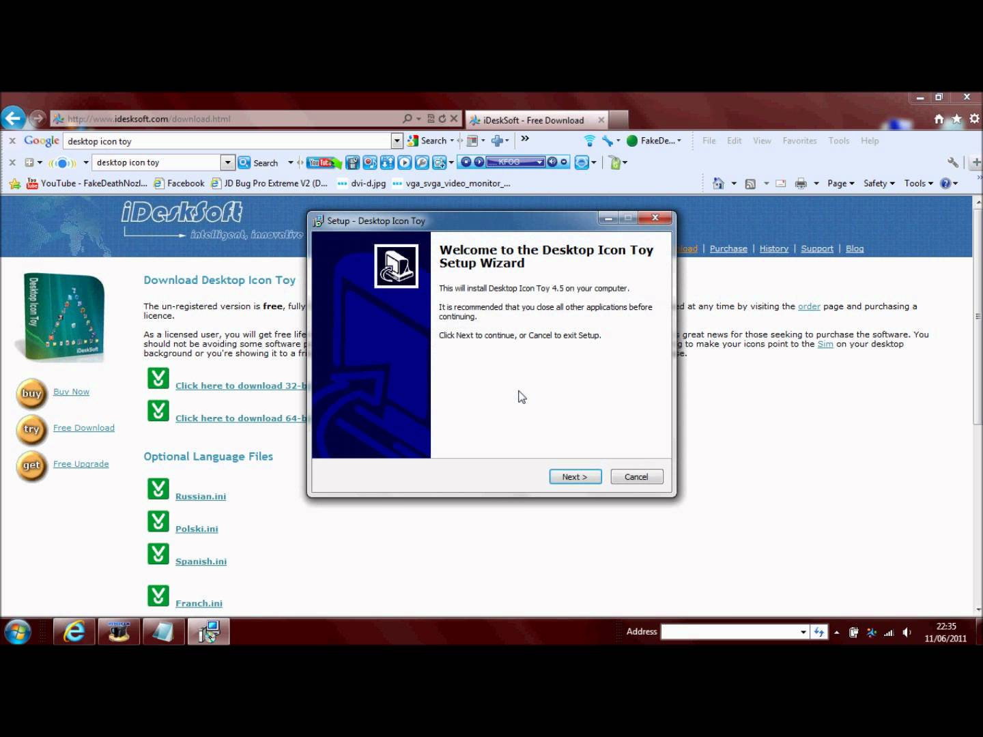
Task: Refresh the page with the reload icon
Action: tap(442, 119)
